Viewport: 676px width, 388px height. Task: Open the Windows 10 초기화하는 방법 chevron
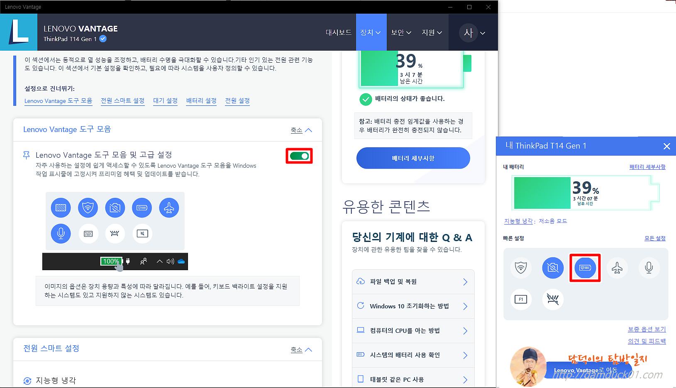465,306
